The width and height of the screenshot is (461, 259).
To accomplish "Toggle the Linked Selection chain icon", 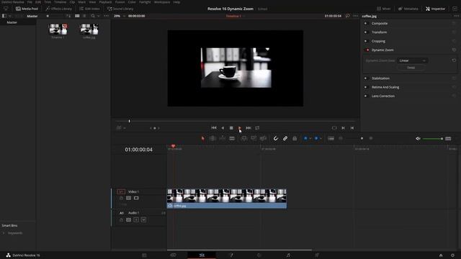I will 285,138.
